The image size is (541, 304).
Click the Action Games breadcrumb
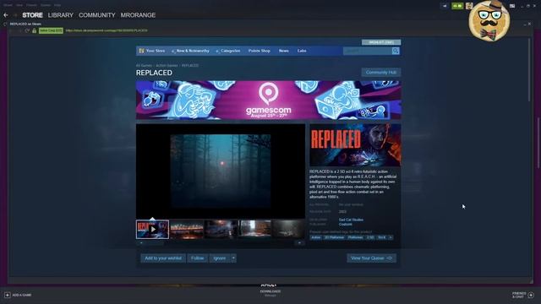[167, 66]
